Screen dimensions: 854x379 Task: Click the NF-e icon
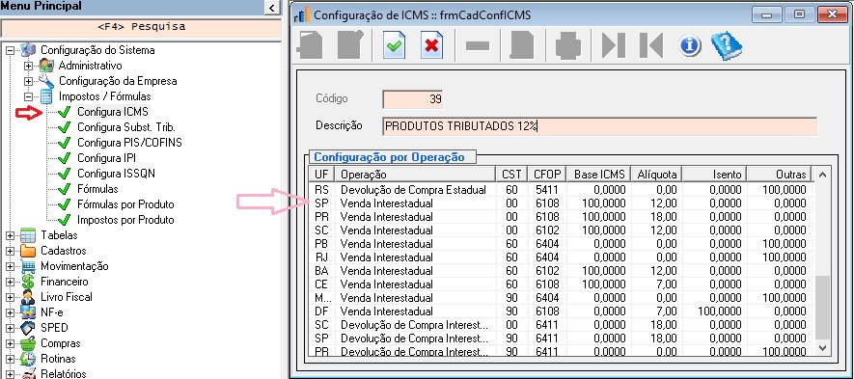coord(28,312)
